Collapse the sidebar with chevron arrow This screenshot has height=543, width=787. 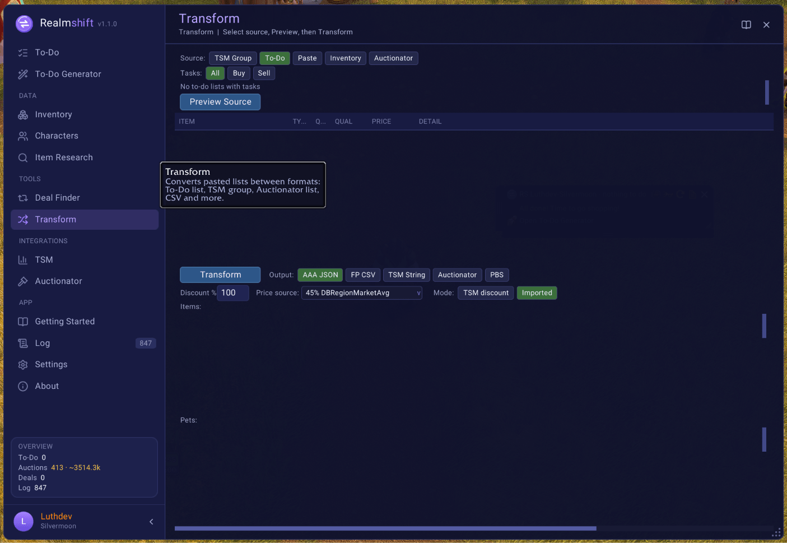(151, 522)
